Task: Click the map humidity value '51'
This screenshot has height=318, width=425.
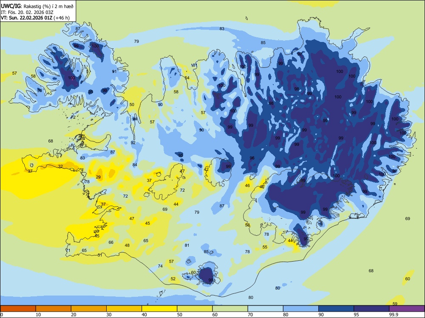Action: pos(100,255)
